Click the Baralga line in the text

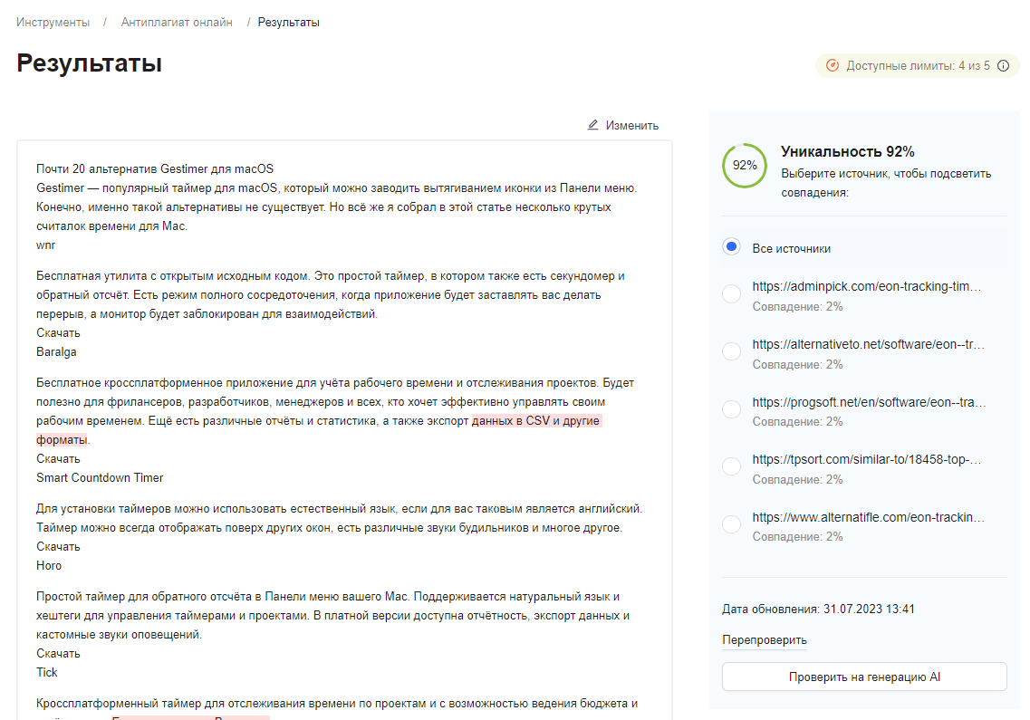pos(56,351)
